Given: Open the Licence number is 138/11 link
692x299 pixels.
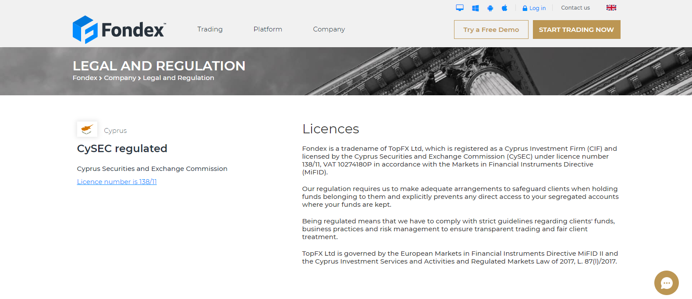Looking at the screenshot, I should pos(117,182).
